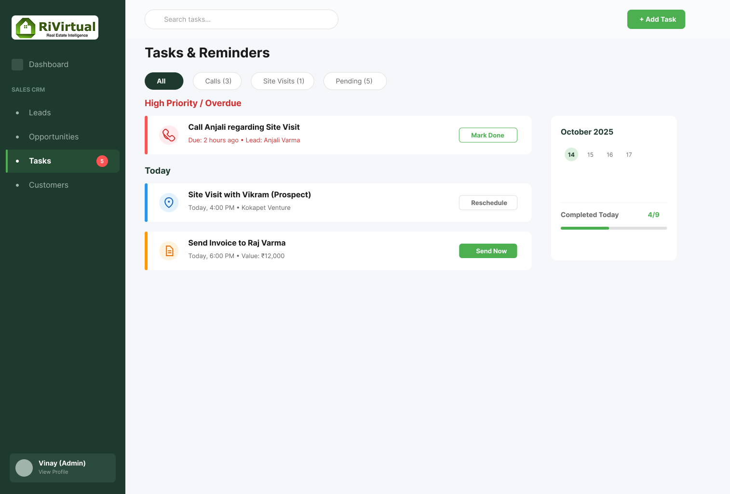Screen dimensions: 730x494
Task: Select date 15 in calendar
Action: (x=591, y=154)
